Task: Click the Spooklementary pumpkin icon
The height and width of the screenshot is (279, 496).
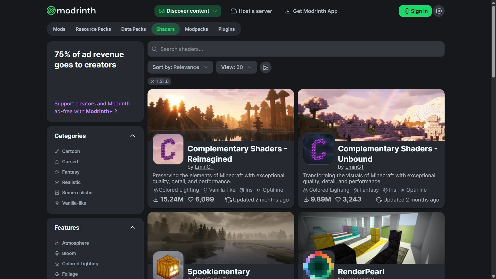Action: (x=168, y=266)
